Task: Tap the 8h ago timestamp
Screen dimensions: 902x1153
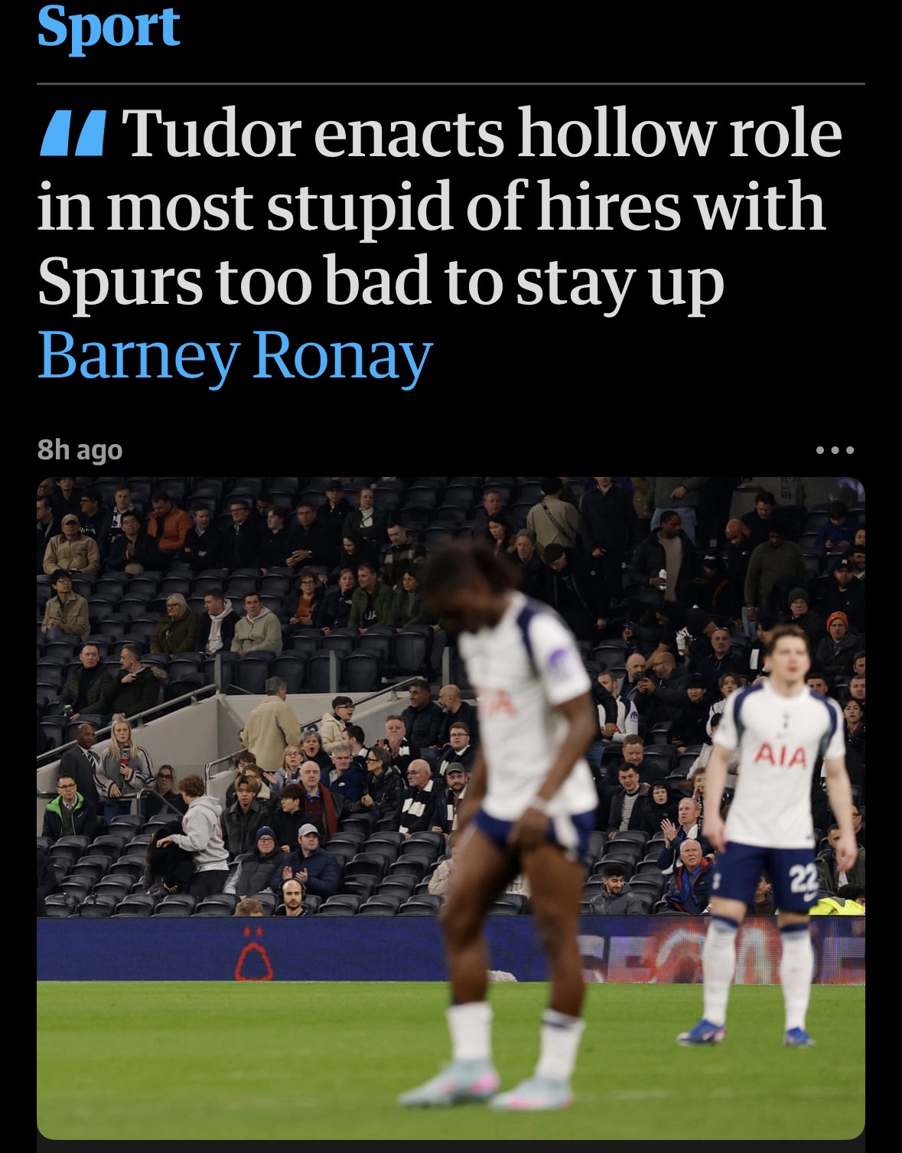Action: [80, 450]
